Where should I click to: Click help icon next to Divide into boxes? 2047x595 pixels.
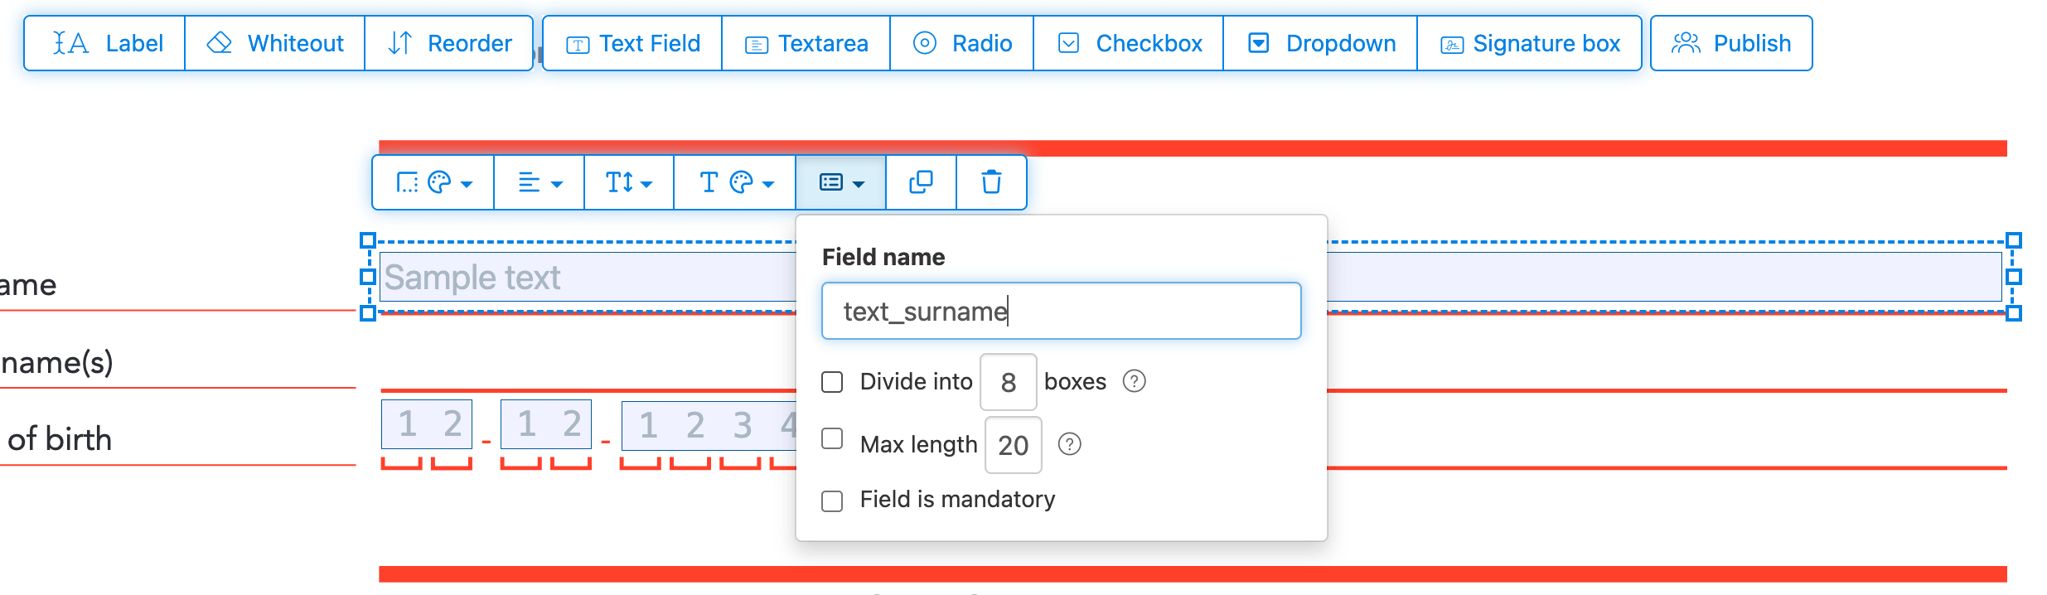tap(1134, 381)
